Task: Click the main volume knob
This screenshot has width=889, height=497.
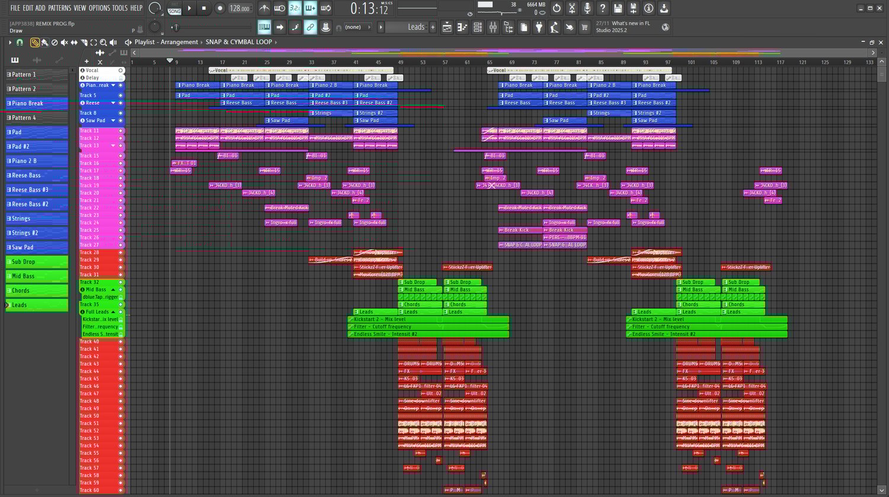Action: [x=155, y=8]
